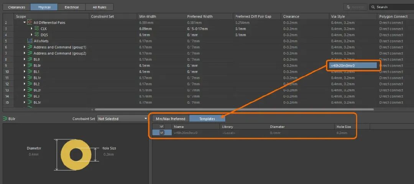Click the Clearances tab button
This screenshot has width=414, height=184.
point(16,7)
